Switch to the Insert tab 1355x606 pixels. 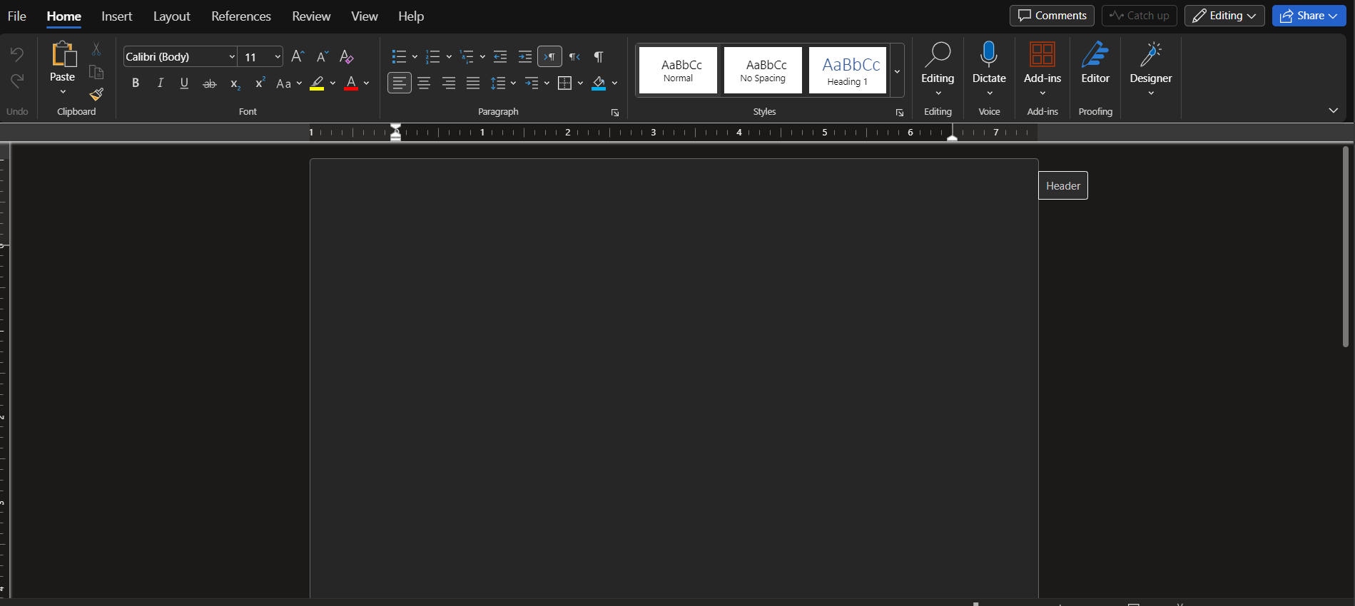pos(116,16)
